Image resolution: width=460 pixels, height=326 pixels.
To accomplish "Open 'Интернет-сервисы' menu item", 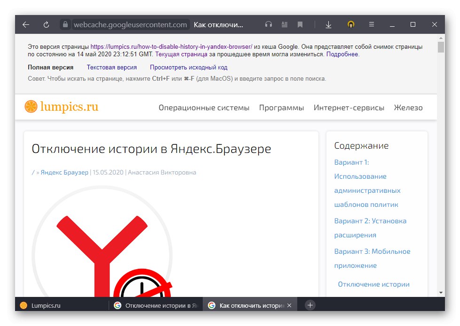I will (x=349, y=108).
